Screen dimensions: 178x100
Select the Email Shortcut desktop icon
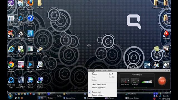pyautogui.click(x=21, y=5)
